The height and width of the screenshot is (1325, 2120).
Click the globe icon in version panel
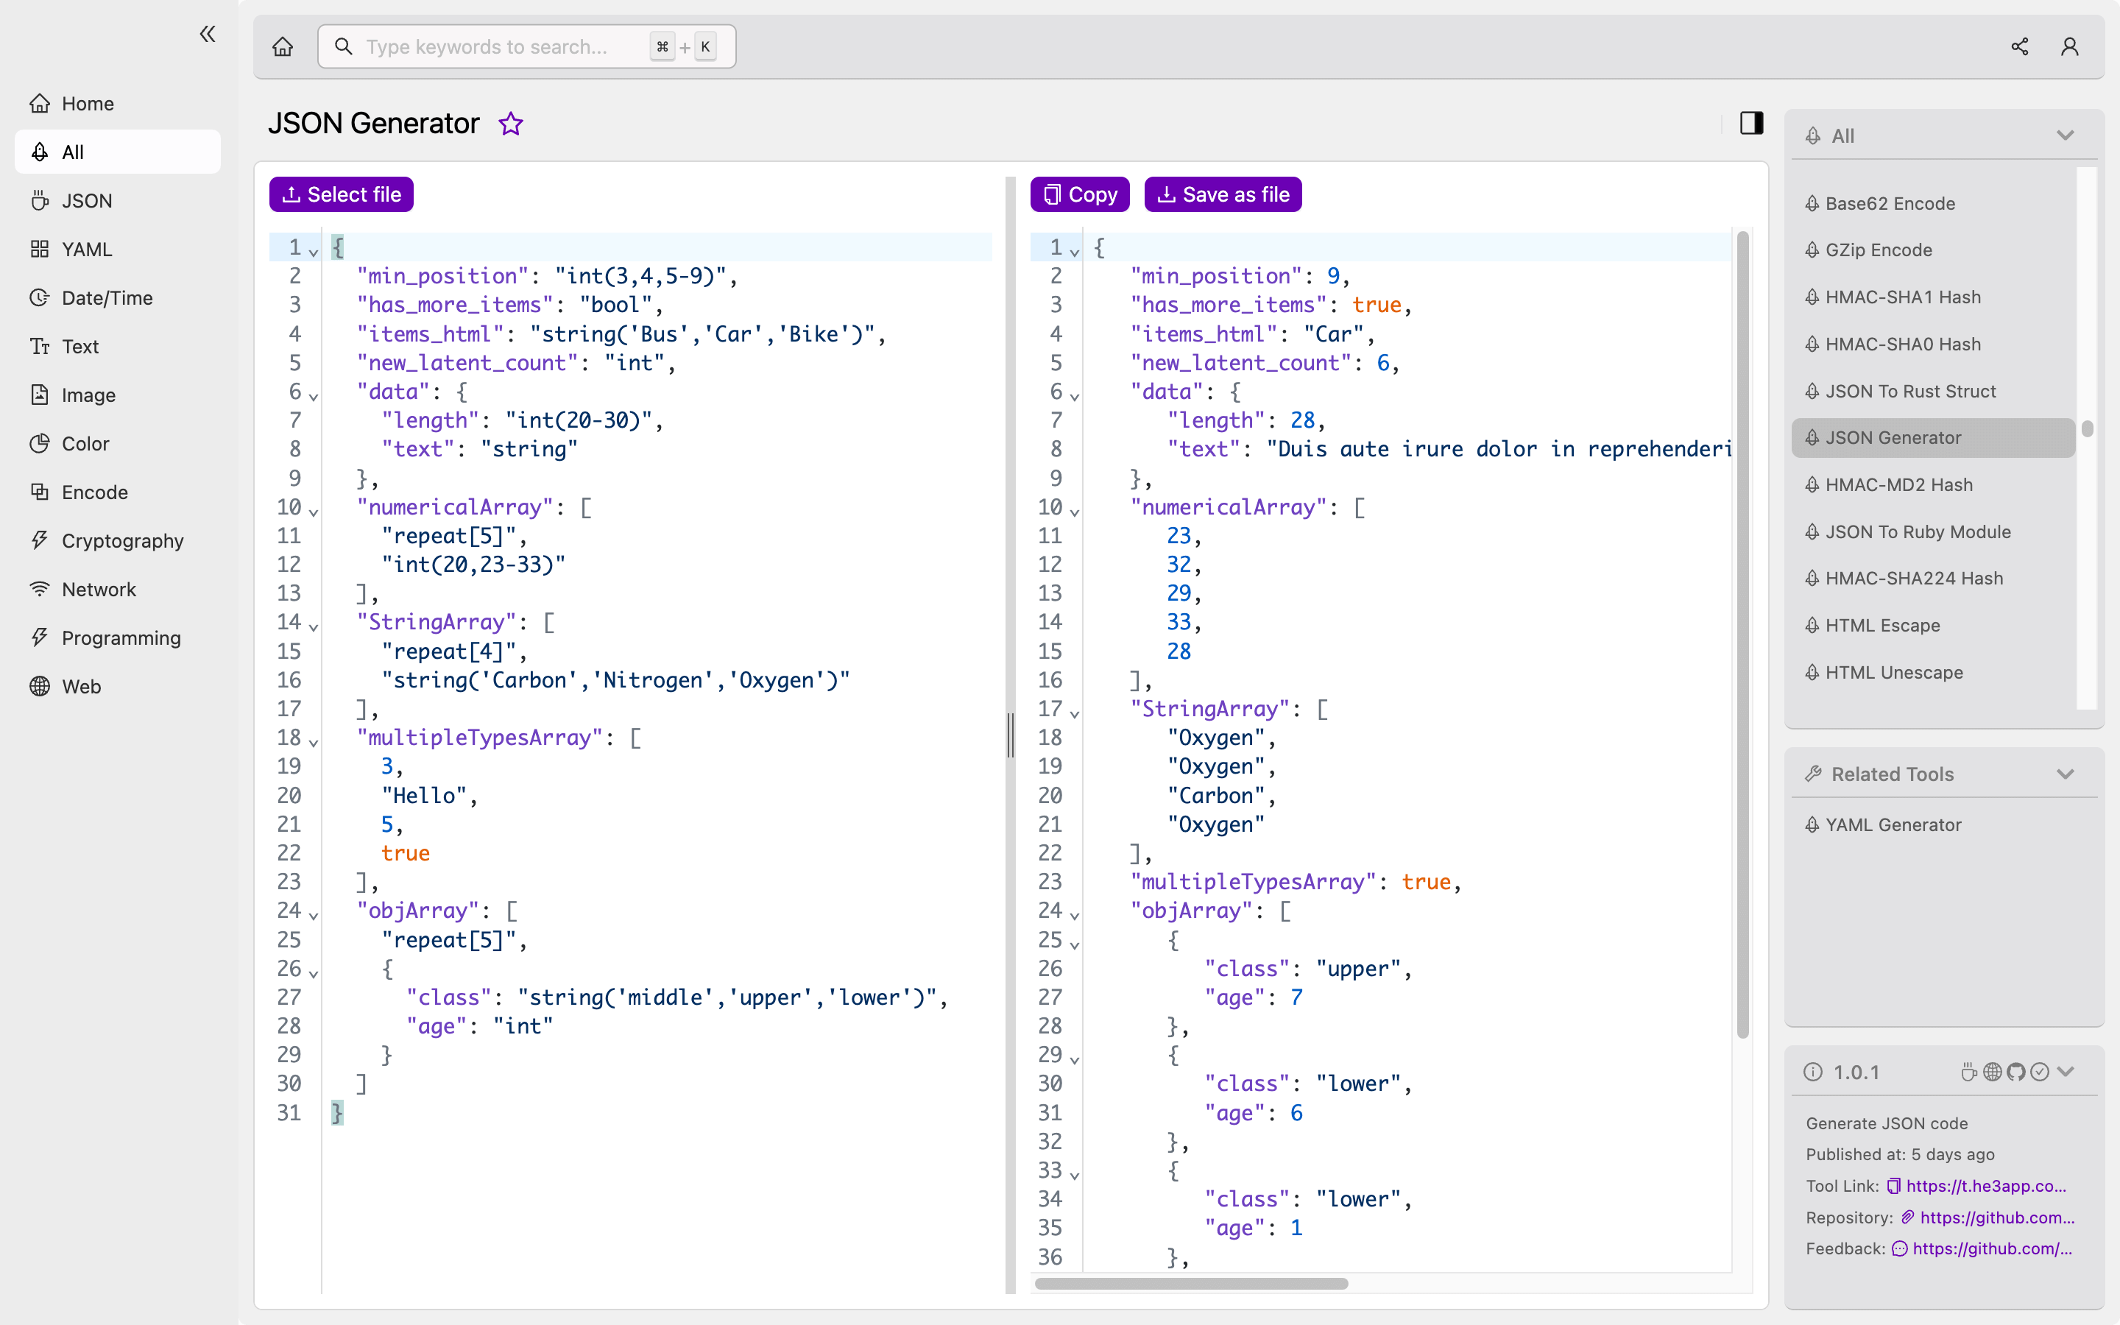pos(1992,1072)
